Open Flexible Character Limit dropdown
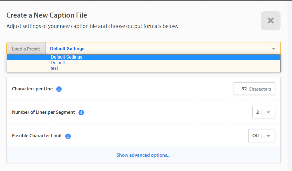 point(262,136)
